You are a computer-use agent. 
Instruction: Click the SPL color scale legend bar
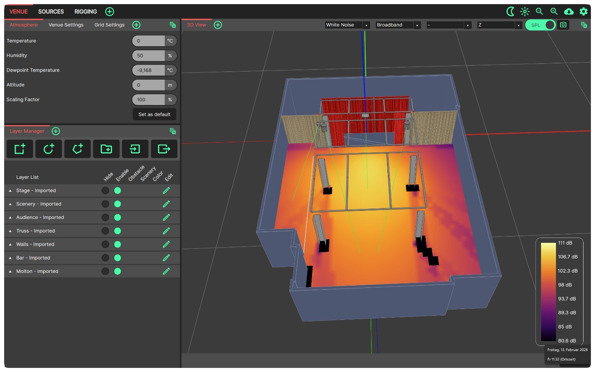[x=548, y=292]
